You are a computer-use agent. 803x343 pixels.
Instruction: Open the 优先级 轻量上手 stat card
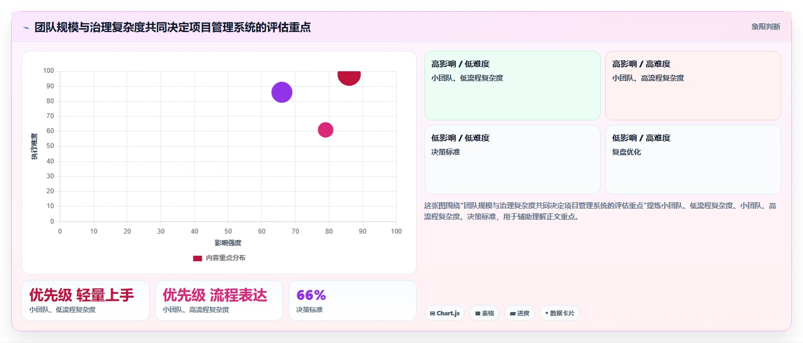click(x=86, y=300)
